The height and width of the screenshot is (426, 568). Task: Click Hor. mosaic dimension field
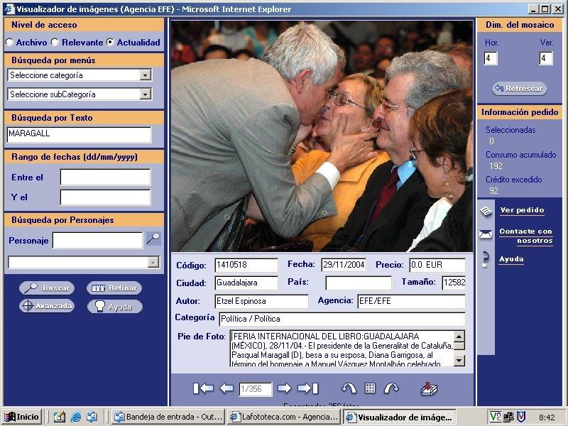pos(491,58)
